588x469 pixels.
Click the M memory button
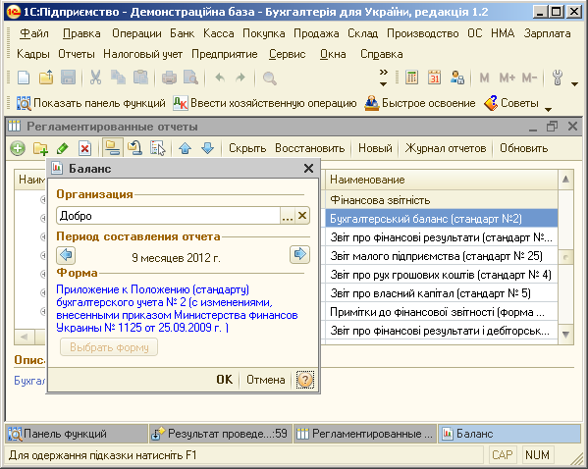[484, 78]
